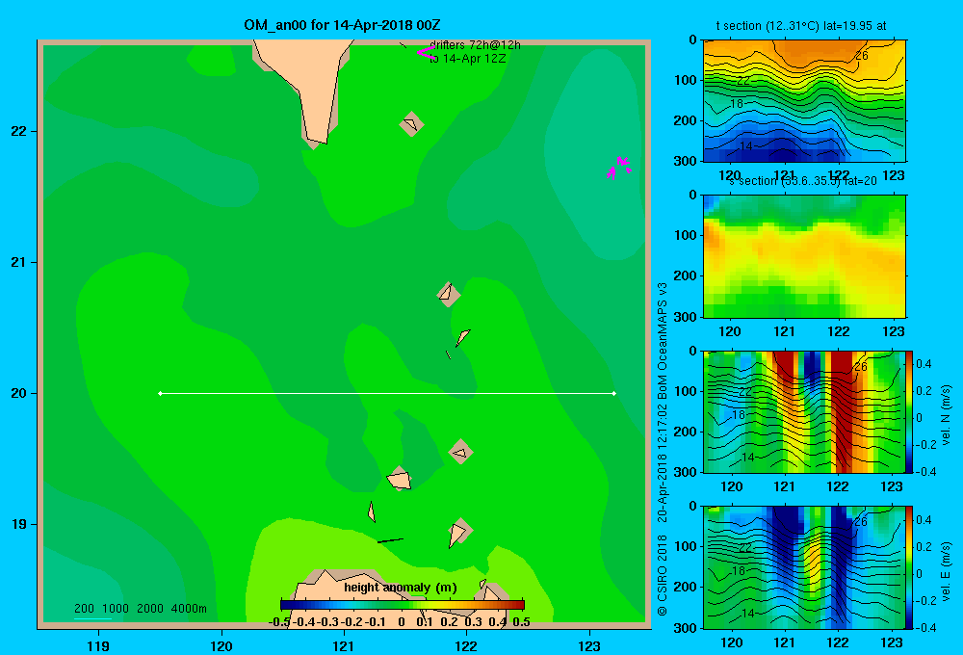The width and height of the screenshot is (963, 655).
Task: Click the vel. E vertical colorbar
Action: 909,567
